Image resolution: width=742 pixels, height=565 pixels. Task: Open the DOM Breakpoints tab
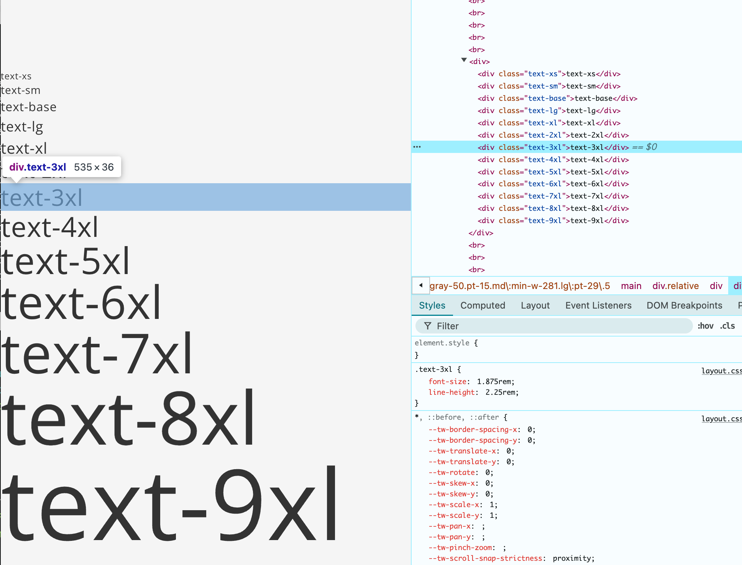[x=684, y=305]
